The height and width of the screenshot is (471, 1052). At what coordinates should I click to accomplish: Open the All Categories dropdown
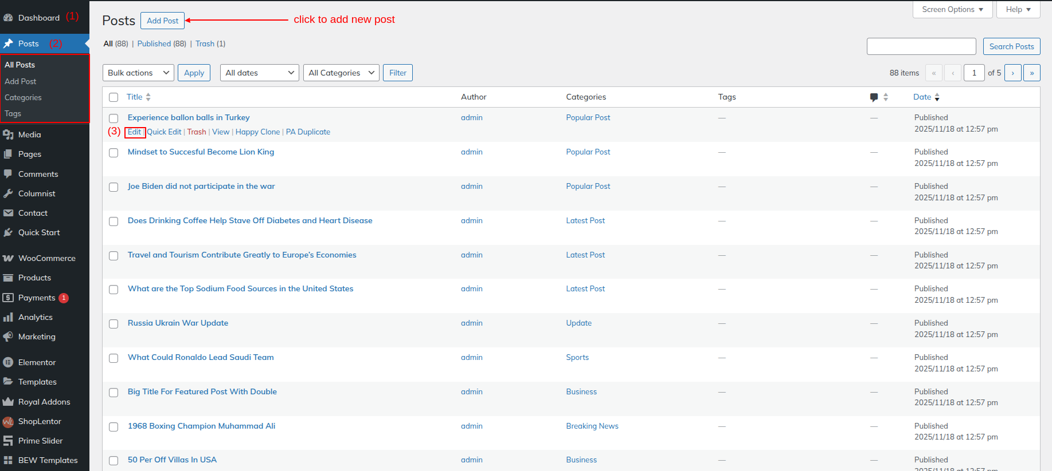coord(341,73)
